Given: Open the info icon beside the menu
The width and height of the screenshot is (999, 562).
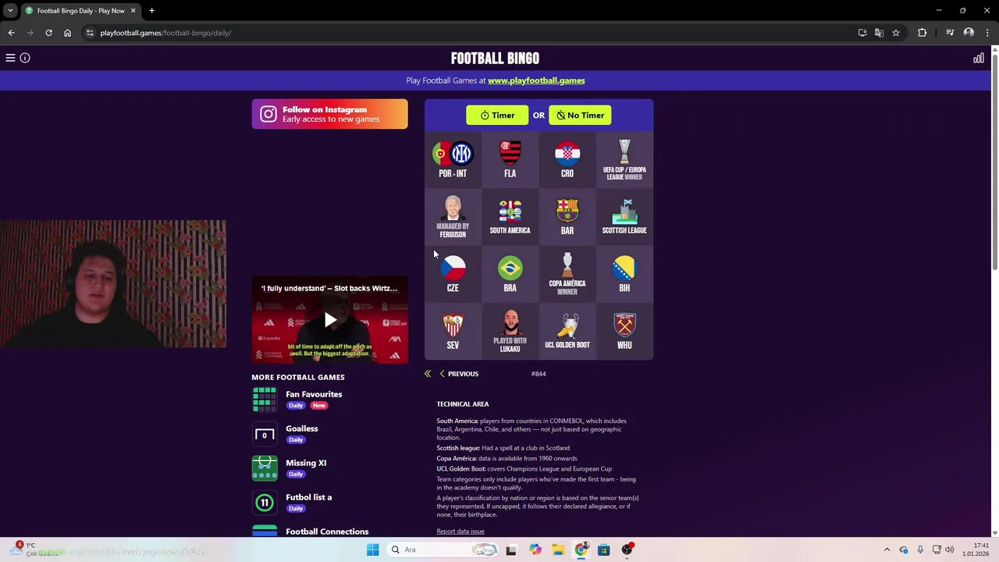Looking at the screenshot, I should pyautogui.click(x=25, y=58).
